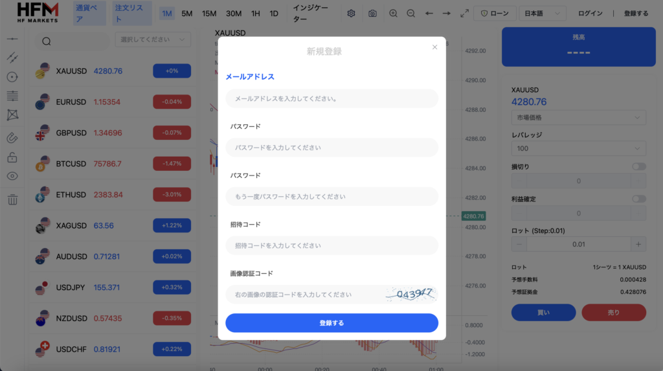
Task: Open the 選択してください dropdown
Action: [x=153, y=39]
